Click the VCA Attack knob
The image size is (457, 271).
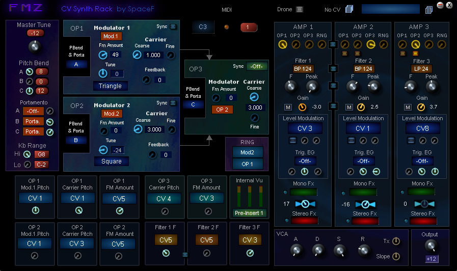(x=295, y=250)
